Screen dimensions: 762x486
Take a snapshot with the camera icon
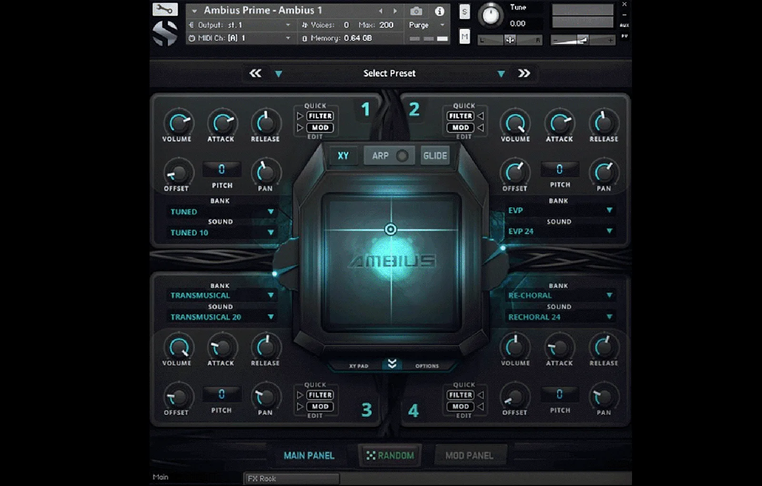(x=416, y=10)
